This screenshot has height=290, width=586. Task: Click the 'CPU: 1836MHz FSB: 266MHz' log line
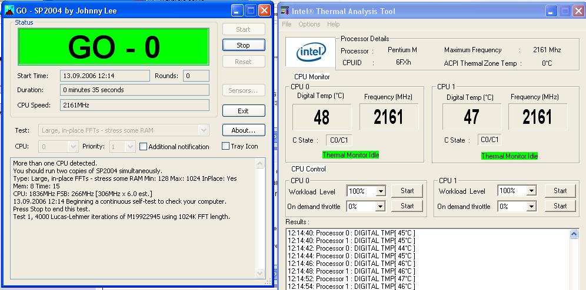[82, 194]
